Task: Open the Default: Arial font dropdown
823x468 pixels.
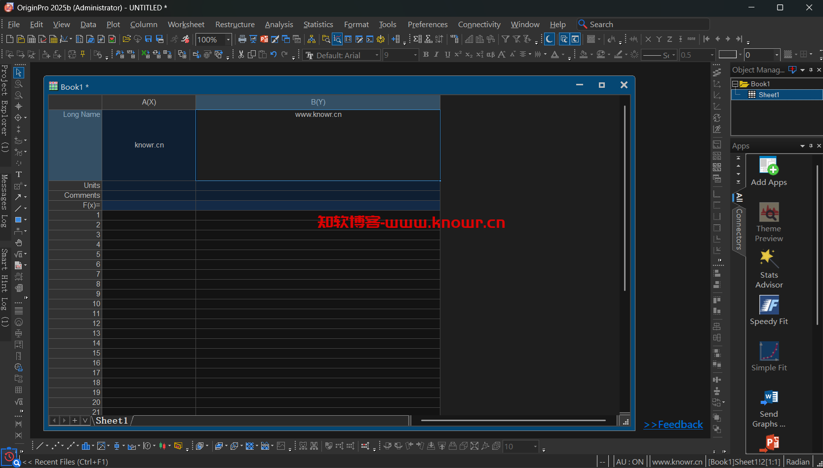Action: click(x=377, y=55)
